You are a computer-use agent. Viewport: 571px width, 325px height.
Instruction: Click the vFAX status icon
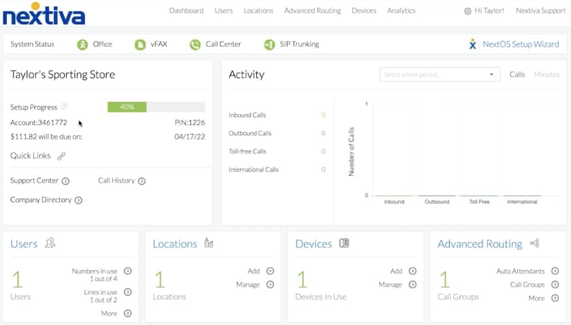(140, 44)
